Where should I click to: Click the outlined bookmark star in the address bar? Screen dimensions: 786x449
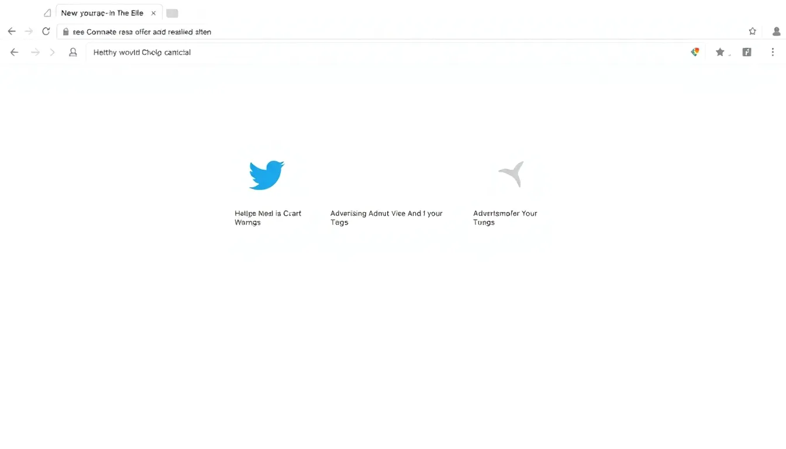[753, 32]
